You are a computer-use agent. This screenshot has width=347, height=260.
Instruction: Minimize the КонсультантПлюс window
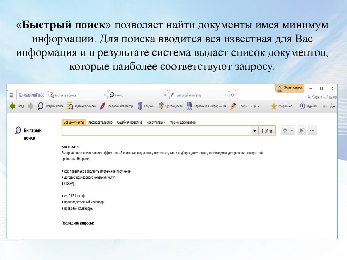[x=311, y=88]
